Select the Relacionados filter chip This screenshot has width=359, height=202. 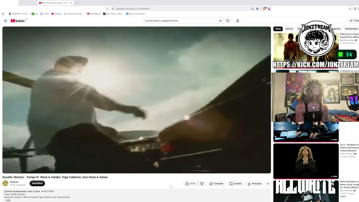click(x=351, y=29)
